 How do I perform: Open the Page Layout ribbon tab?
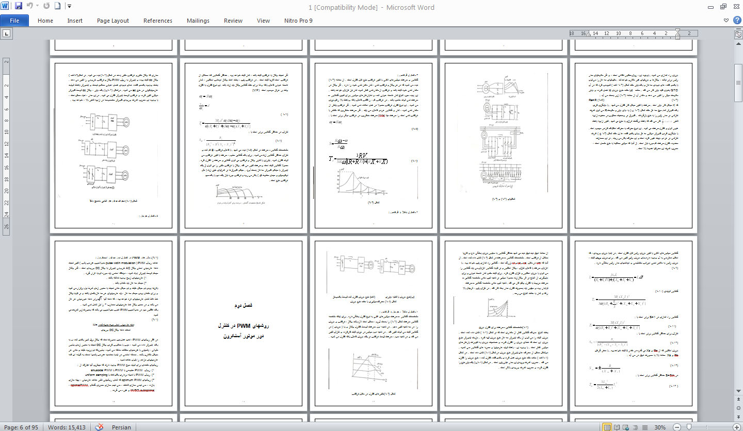tap(112, 21)
